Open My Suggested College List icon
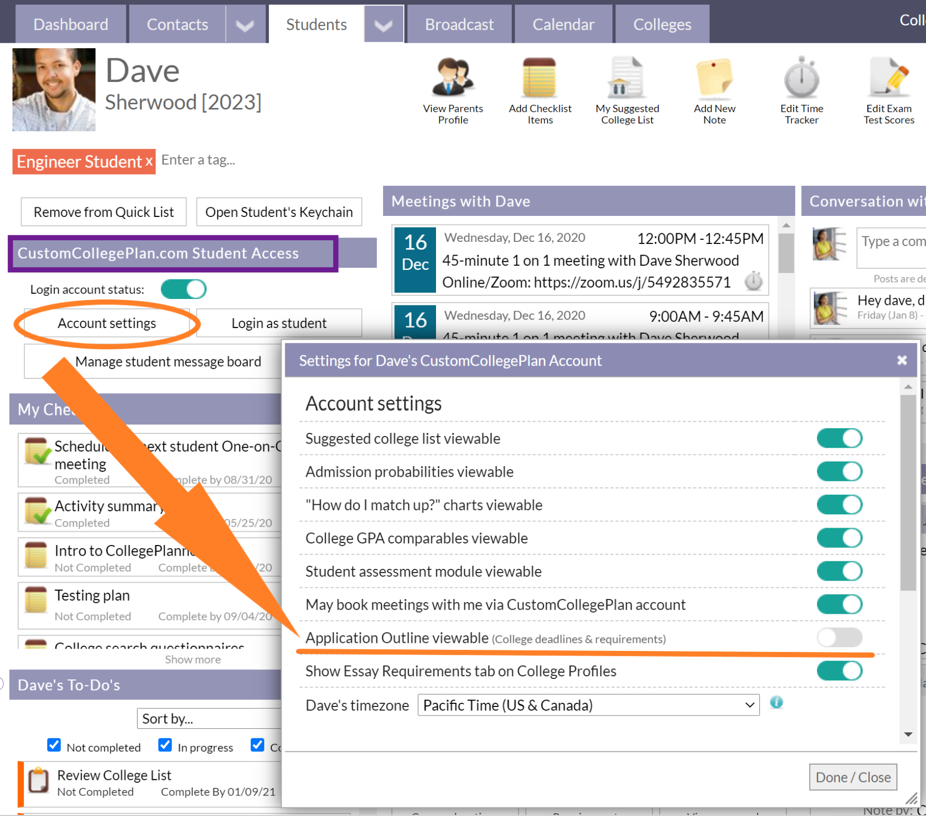The width and height of the screenshot is (926, 816). coord(627,78)
